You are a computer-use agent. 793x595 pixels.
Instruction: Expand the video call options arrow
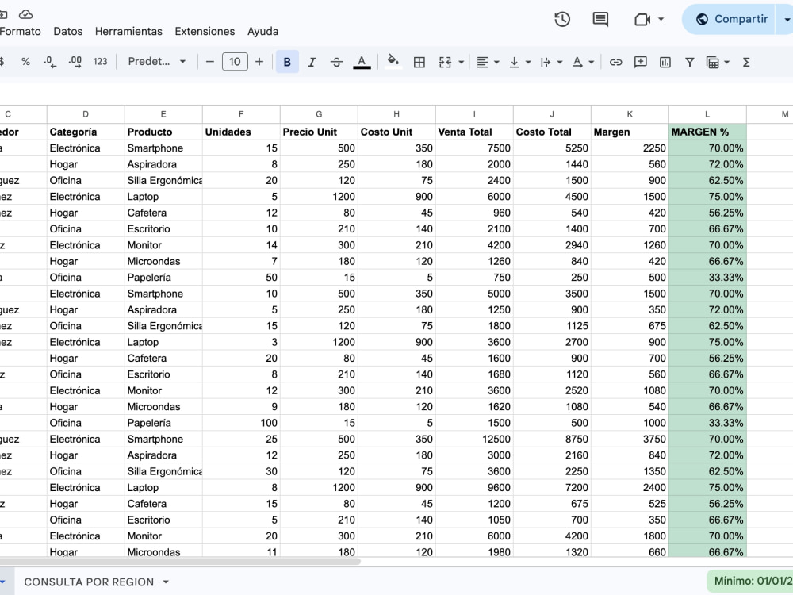661,19
